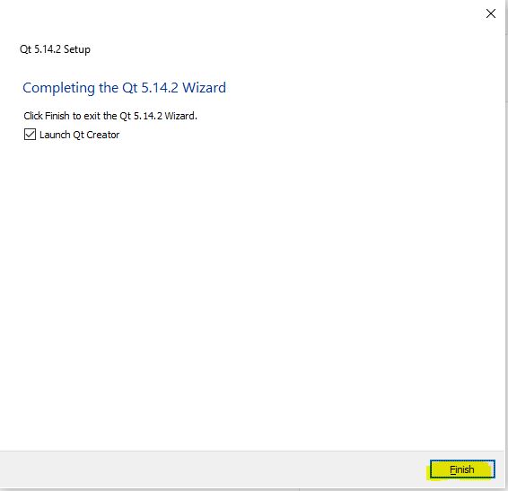Click the word 'Creator' in the checkbox label
508x491 pixels.
click(103, 135)
